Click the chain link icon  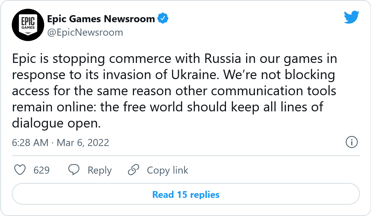click(x=134, y=170)
